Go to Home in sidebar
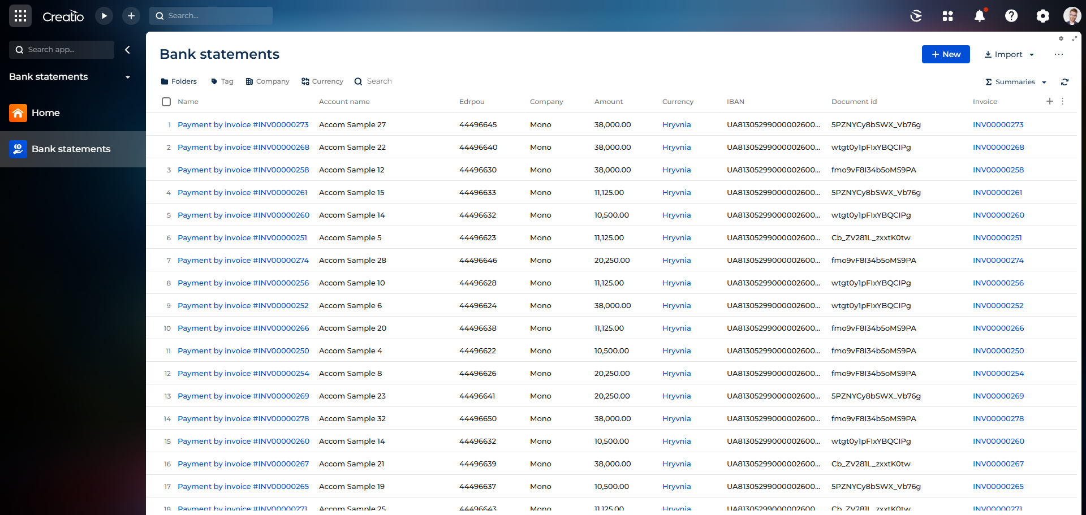 coord(45,113)
